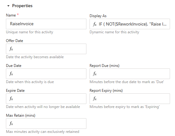Click the Name field label
The width and height of the screenshot is (175, 136).
click(11, 15)
